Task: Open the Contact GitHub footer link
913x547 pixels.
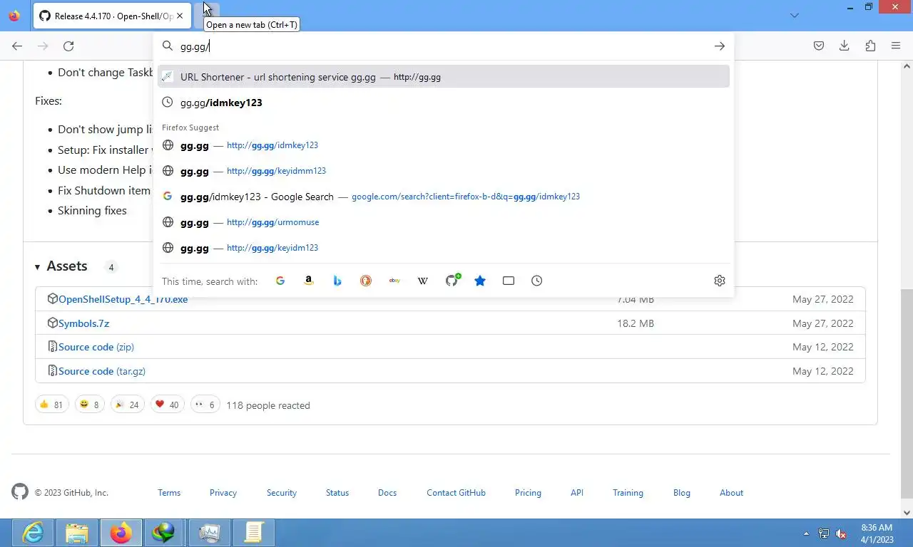Action: pos(456,493)
